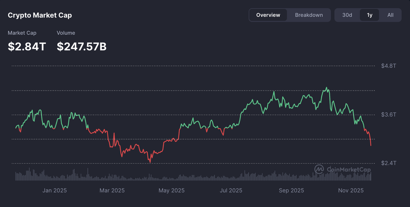Screen dimensions: 410x207
Task: Click the Jan 2025 axis label
Action: pyautogui.click(x=54, y=190)
